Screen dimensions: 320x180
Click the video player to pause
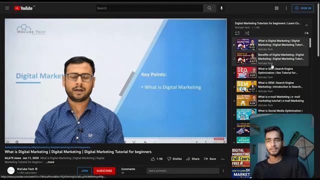tap(115, 81)
